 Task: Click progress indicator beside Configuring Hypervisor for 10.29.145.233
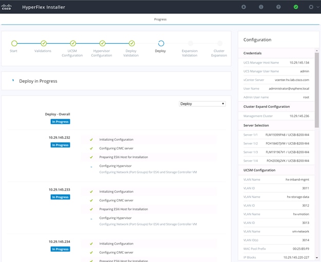(91, 219)
